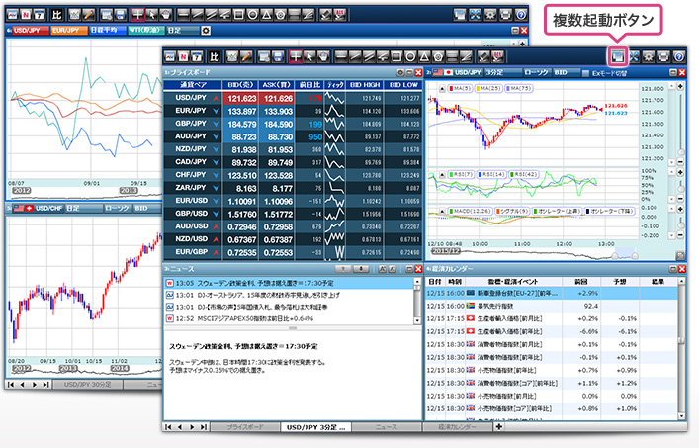Image resolution: width=699 pixels, height=448 pixels.
Task: Click the save floppy icon in front toolbar
Action: [x=278, y=56]
